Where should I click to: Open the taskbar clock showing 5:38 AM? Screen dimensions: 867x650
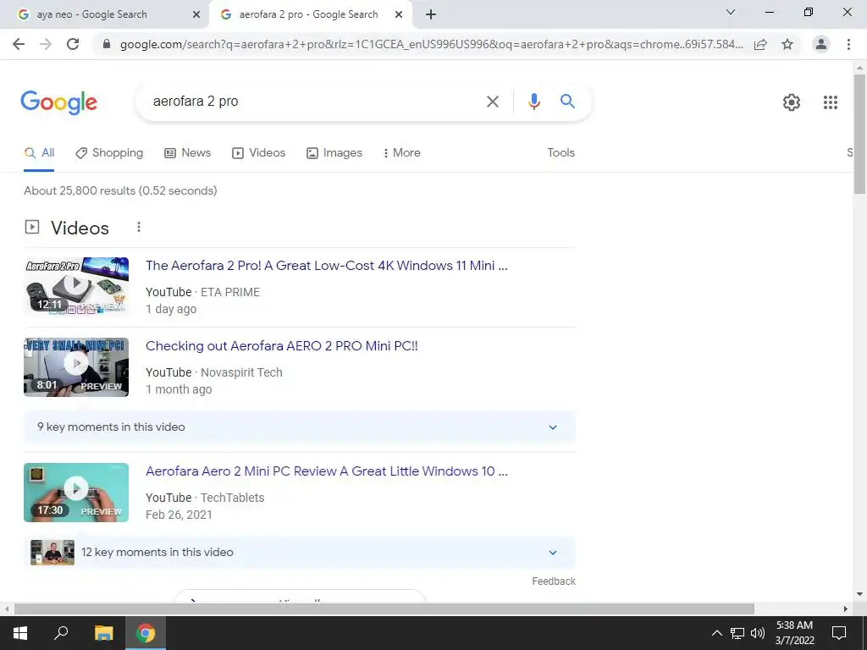(794, 633)
